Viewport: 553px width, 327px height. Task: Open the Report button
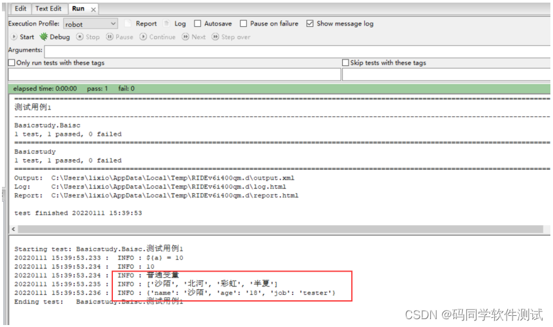point(146,23)
